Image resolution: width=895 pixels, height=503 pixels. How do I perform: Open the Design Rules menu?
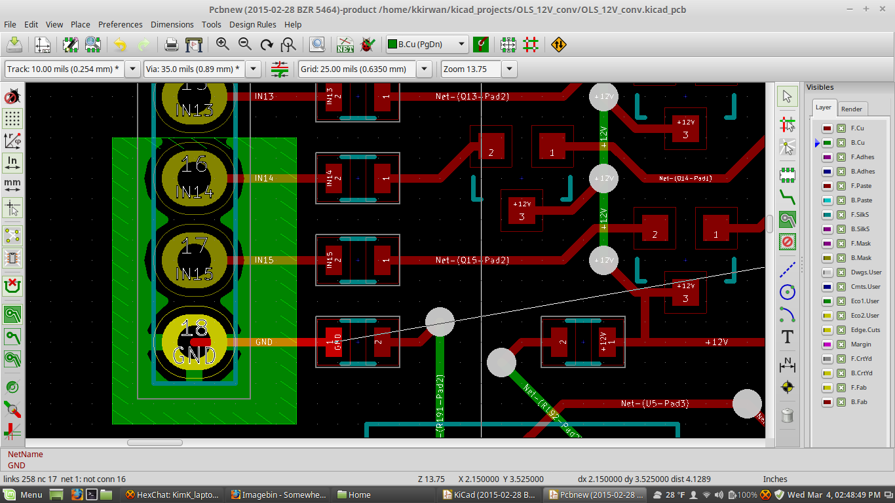(x=253, y=24)
